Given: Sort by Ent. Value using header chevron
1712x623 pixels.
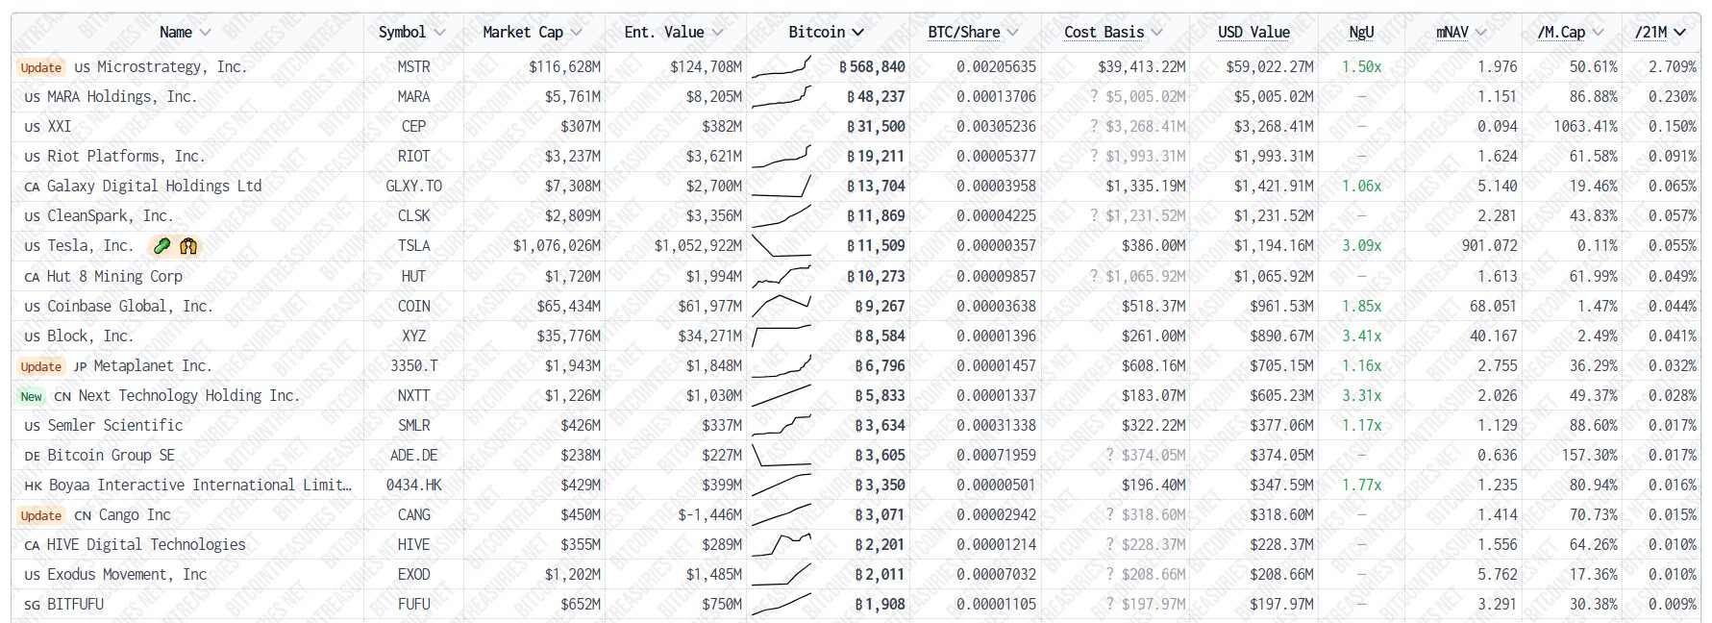Looking at the screenshot, I should [x=717, y=33].
